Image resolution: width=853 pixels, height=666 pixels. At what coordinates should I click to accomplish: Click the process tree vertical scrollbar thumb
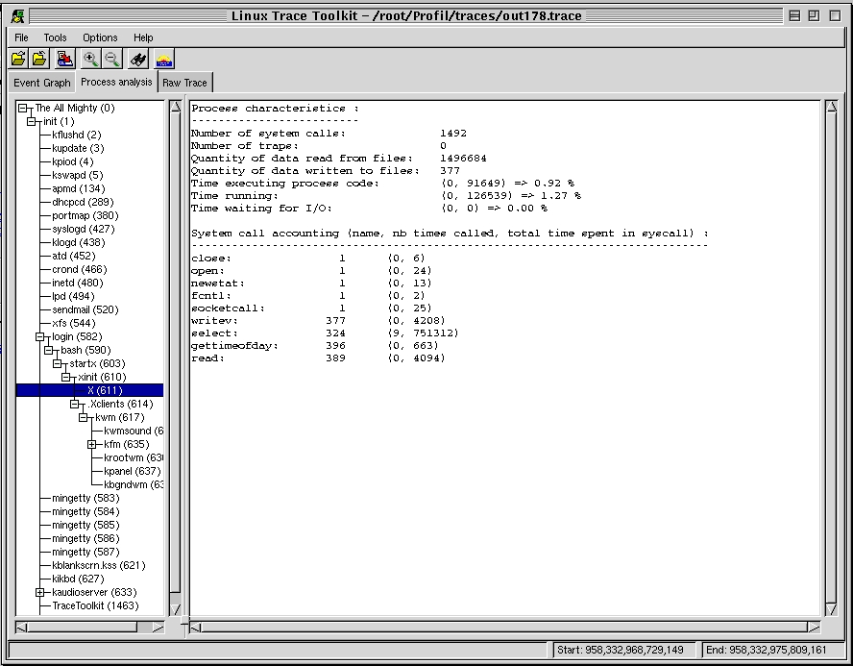point(175,353)
